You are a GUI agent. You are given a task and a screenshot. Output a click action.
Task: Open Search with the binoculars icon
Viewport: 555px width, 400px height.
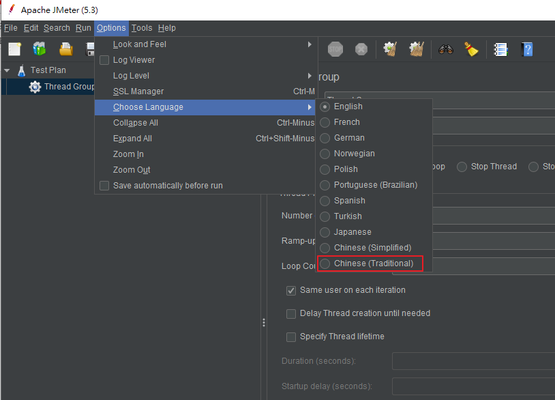click(x=446, y=49)
